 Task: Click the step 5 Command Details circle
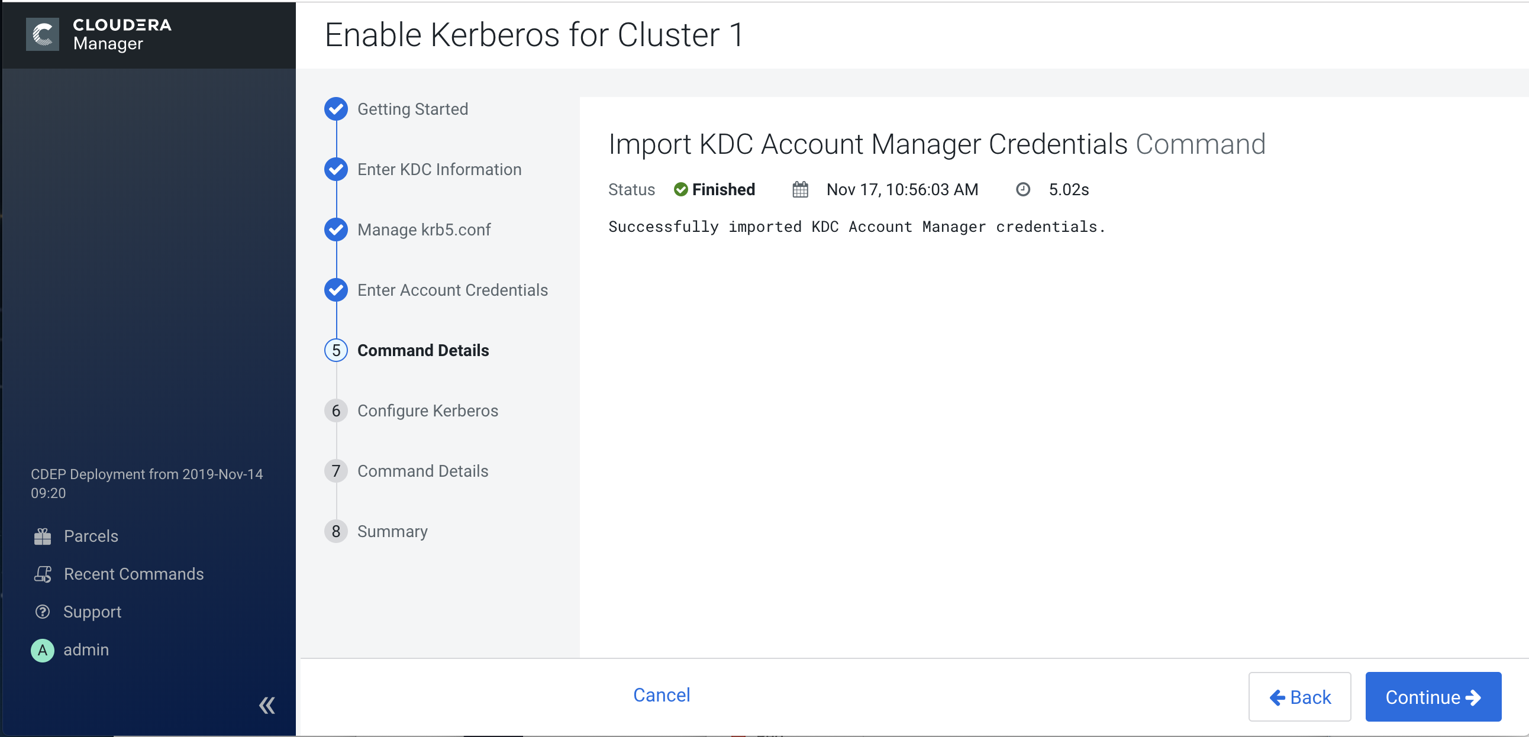336,350
